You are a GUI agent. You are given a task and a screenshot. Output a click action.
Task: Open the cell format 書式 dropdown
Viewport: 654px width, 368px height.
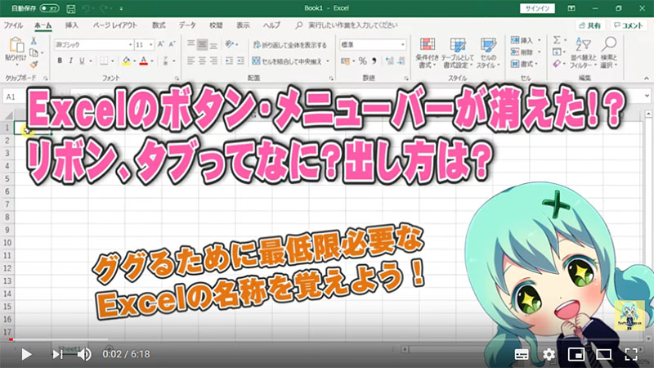tap(525, 64)
